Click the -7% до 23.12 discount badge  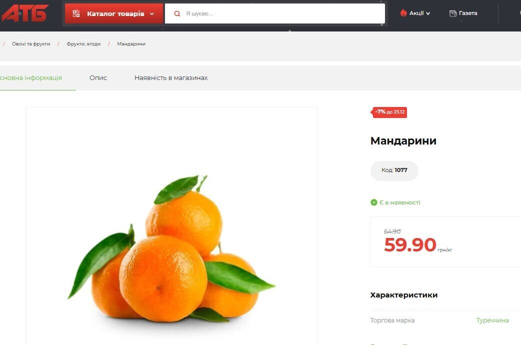click(x=389, y=112)
